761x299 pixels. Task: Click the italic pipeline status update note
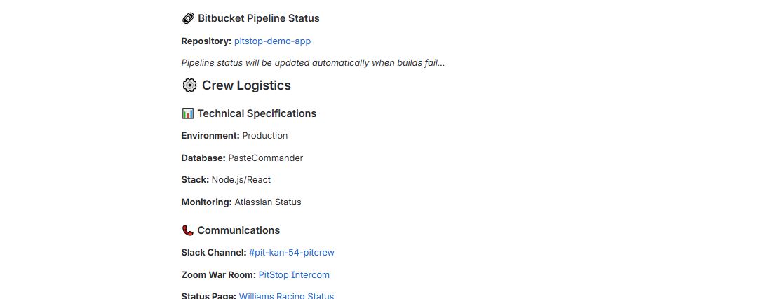point(313,63)
